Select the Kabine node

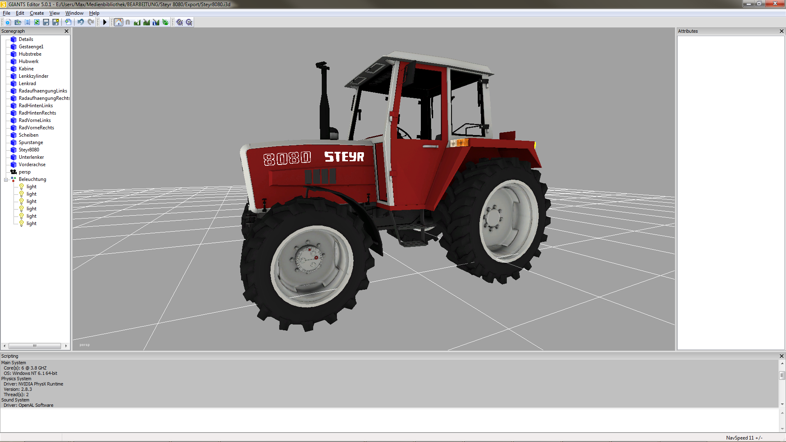26,69
